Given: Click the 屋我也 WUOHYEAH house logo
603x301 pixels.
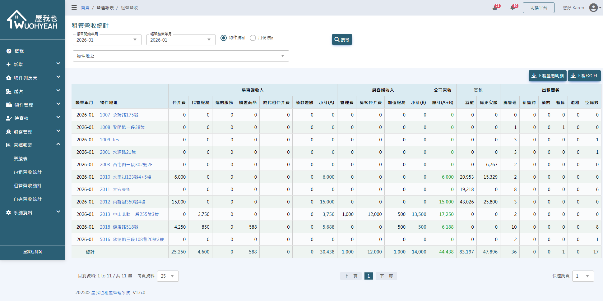Looking at the screenshot, I should click(32, 20).
